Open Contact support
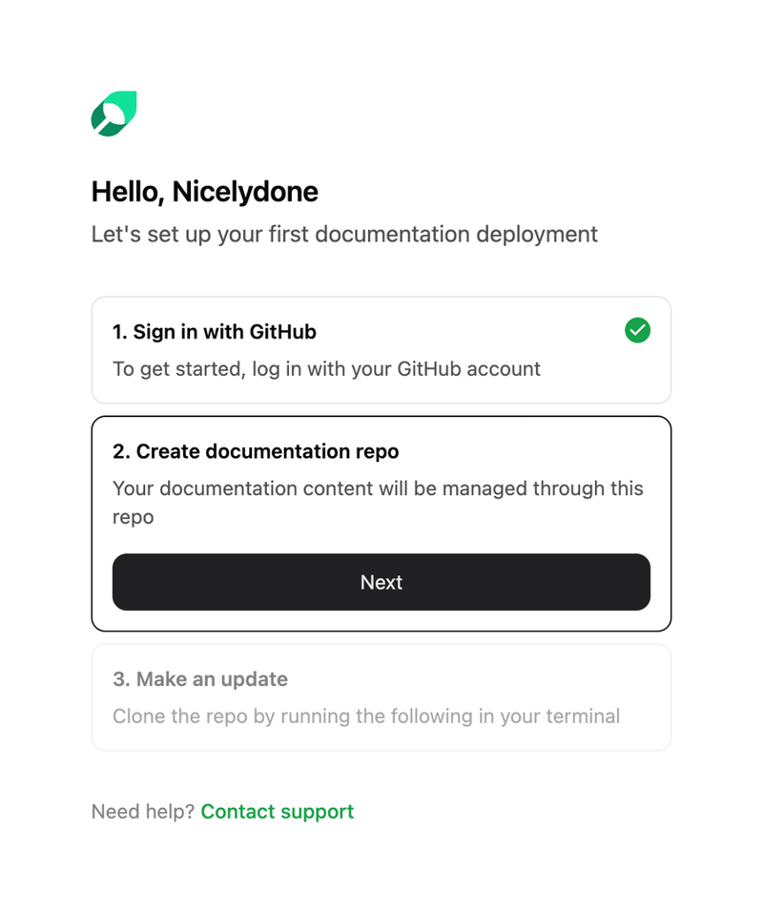 277,811
